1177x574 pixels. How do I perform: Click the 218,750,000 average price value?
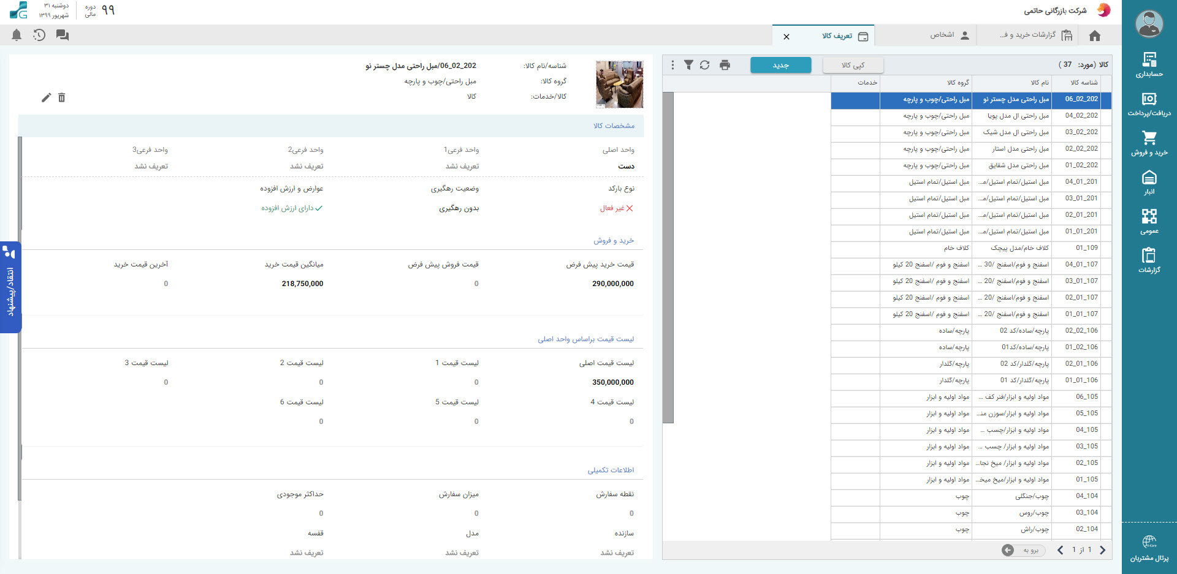(x=302, y=284)
